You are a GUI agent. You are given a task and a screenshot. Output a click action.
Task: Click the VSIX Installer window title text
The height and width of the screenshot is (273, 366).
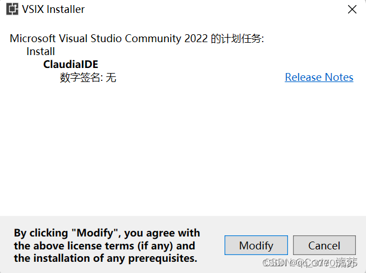click(53, 10)
